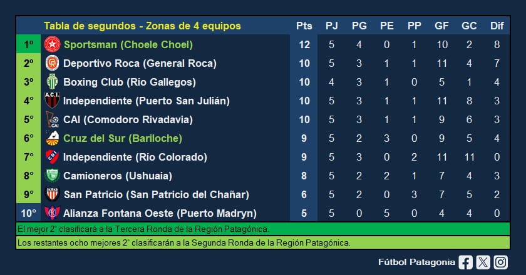Click the CAI Comodoro Rivadavia logo
The width and height of the screenshot is (526, 275).
click(x=51, y=119)
